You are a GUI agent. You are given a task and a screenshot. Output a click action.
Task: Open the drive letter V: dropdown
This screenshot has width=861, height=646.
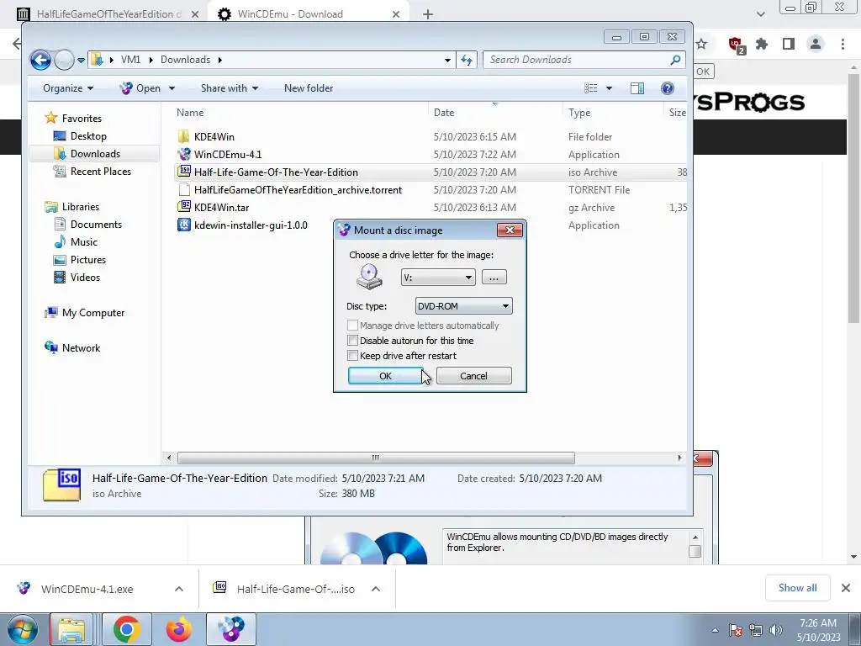pos(438,278)
